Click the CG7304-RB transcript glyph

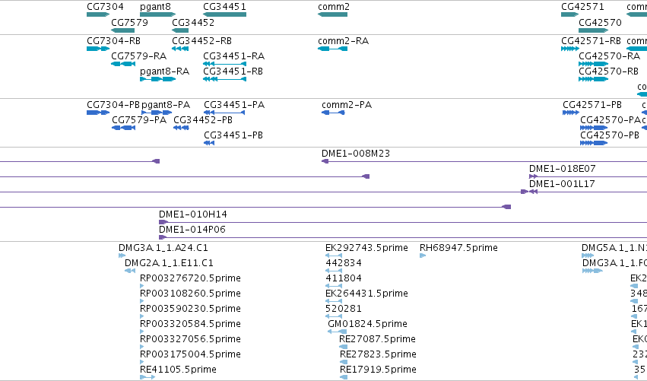98,49
